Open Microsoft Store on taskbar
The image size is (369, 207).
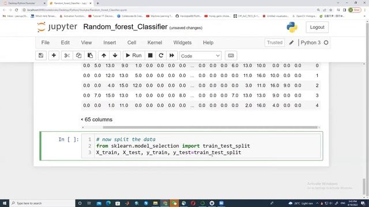point(118,203)
